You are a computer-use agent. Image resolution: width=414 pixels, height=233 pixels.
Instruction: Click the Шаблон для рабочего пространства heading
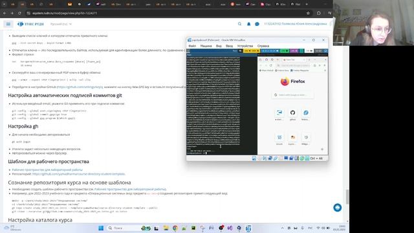click(49, 161)
